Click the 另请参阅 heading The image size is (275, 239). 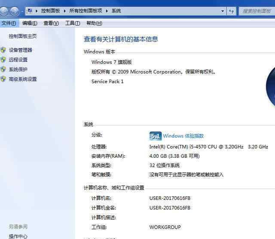[x=18, y=227]
